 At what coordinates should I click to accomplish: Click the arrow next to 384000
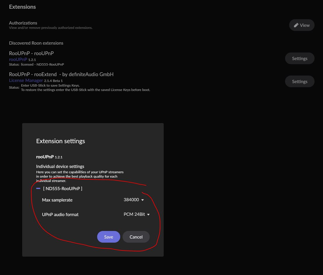(143, 200)
